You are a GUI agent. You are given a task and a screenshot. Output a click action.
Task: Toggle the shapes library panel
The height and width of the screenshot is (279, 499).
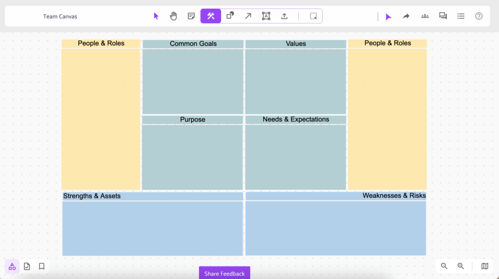tap(12, 266)
